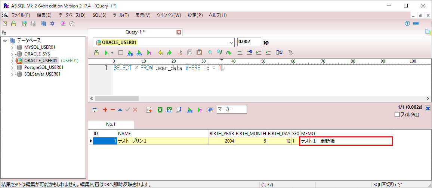Click the magnifier search icon in query toolbar
The width and height of the screenshot is (432, 188).
pyautogui.click(x=210, y=52)
